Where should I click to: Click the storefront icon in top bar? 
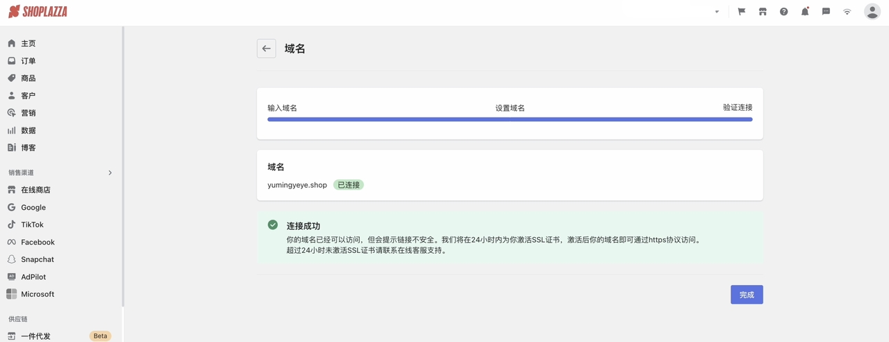point(763,12)
